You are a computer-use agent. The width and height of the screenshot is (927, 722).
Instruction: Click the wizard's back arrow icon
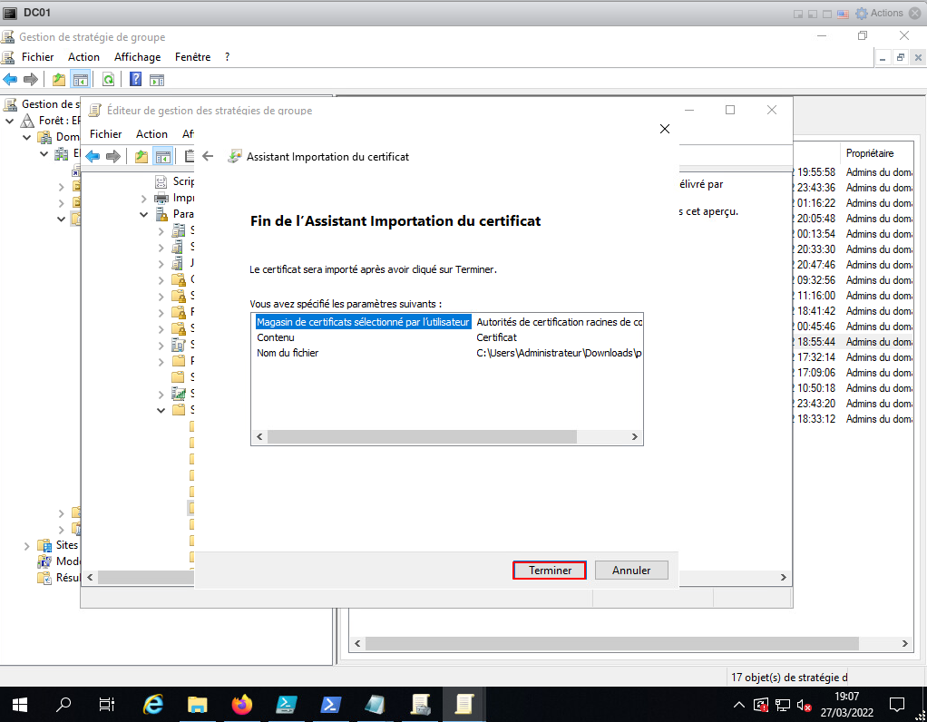tap(208, 156)
